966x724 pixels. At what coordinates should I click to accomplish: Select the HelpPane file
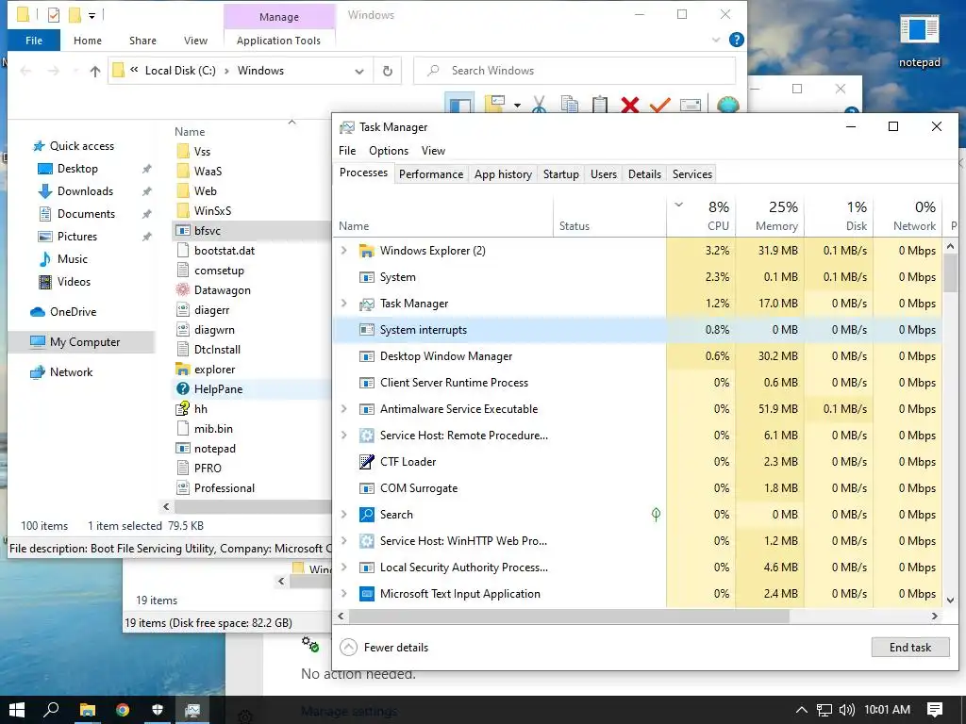click(219, 389)
